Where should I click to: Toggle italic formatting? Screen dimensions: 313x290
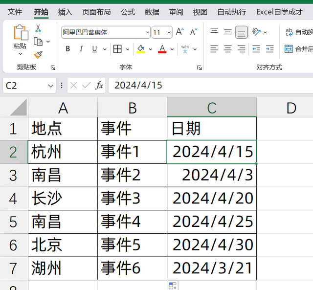point(81,49)
